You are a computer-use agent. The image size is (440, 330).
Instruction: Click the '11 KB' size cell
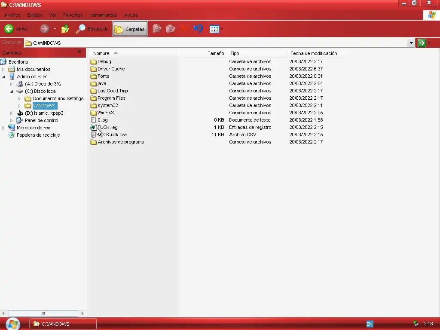[x=217, y=134]
